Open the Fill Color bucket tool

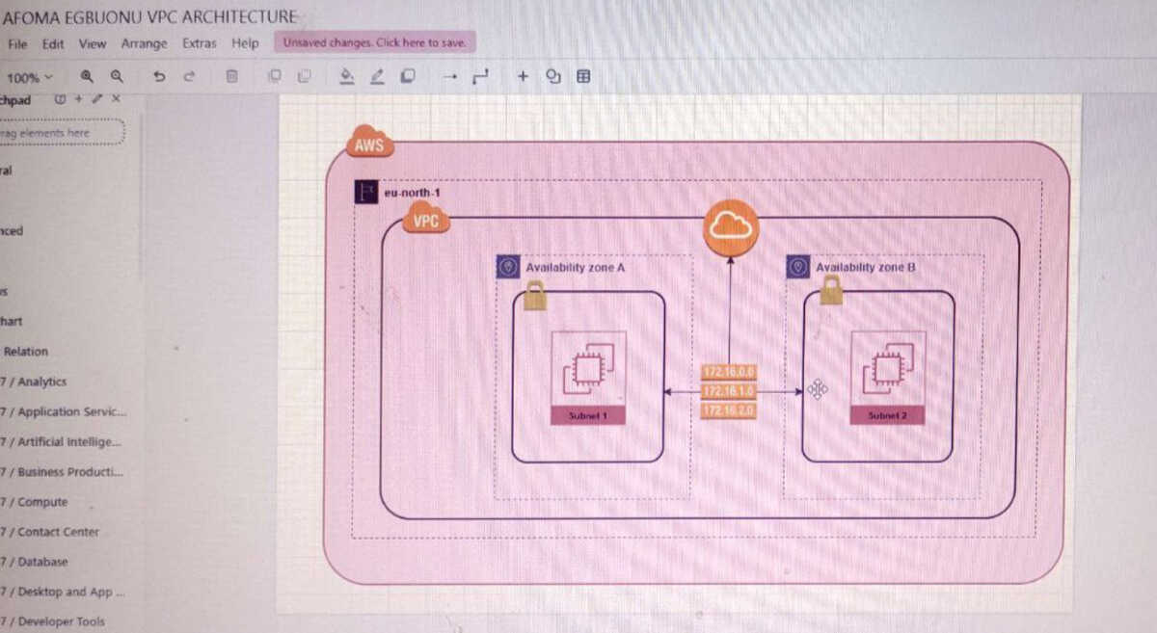pyautogui.click(x=347, y=77)
